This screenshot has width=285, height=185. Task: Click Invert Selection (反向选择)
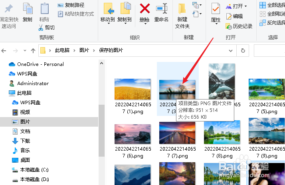coord(272,22)
